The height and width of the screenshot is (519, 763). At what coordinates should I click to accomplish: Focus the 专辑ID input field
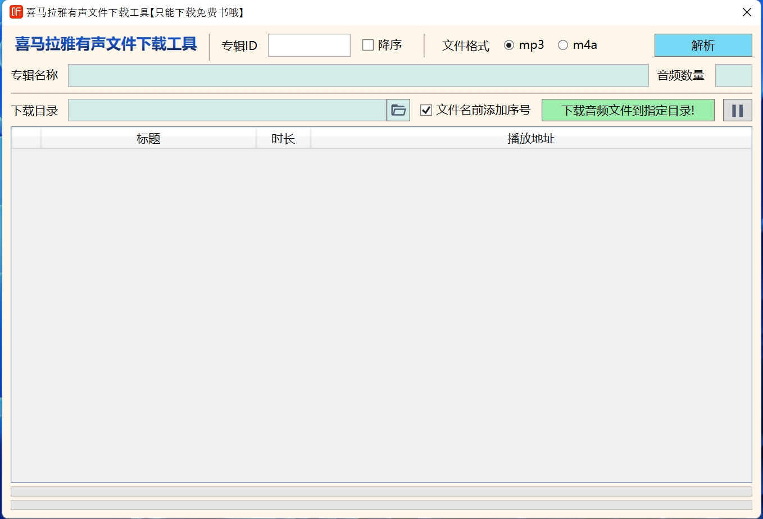309,45
